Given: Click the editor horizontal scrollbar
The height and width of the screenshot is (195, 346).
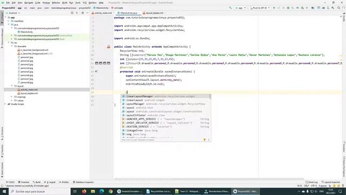Looking at the screenshot, I should 209,179.
